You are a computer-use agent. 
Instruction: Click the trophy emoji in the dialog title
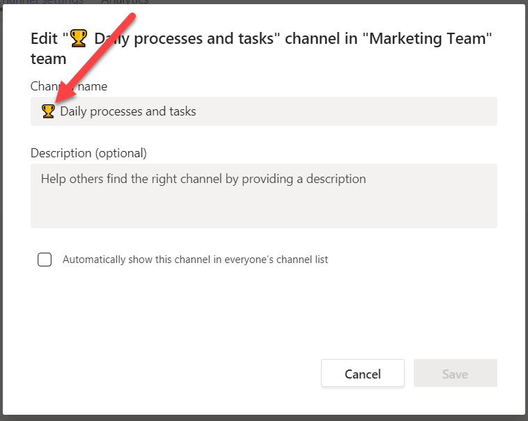[x=79, y=38]
